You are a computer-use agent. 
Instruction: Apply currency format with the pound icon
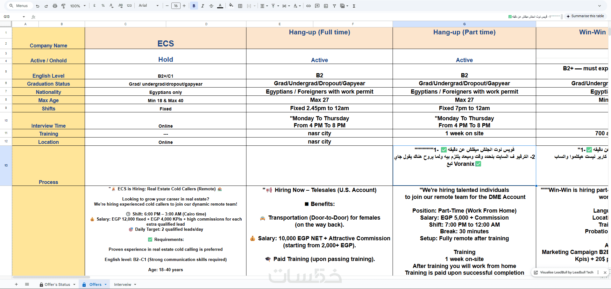point(95,6)
